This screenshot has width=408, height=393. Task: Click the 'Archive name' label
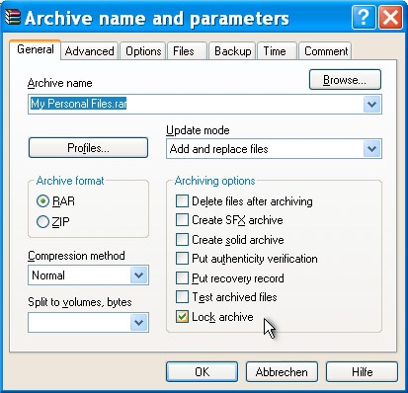coord(59,83)
